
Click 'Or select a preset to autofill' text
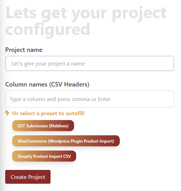tap(48, 113)
